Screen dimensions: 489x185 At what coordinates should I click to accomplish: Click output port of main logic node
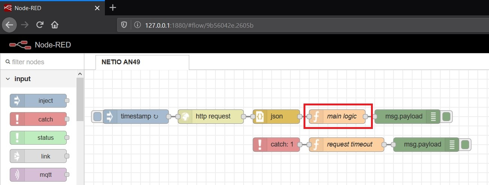pos(365,116)
